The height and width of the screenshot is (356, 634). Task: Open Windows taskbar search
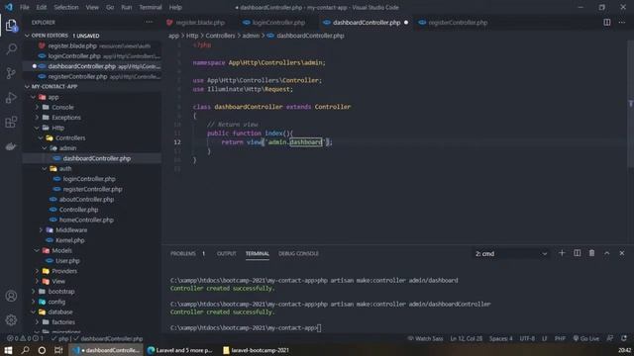(x=25, y=350)
